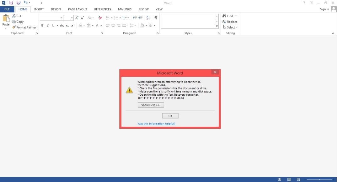Screen dimensions: 337x182
Task: Open the Change Case (Aa) dropdown
Action: point(90,18)
